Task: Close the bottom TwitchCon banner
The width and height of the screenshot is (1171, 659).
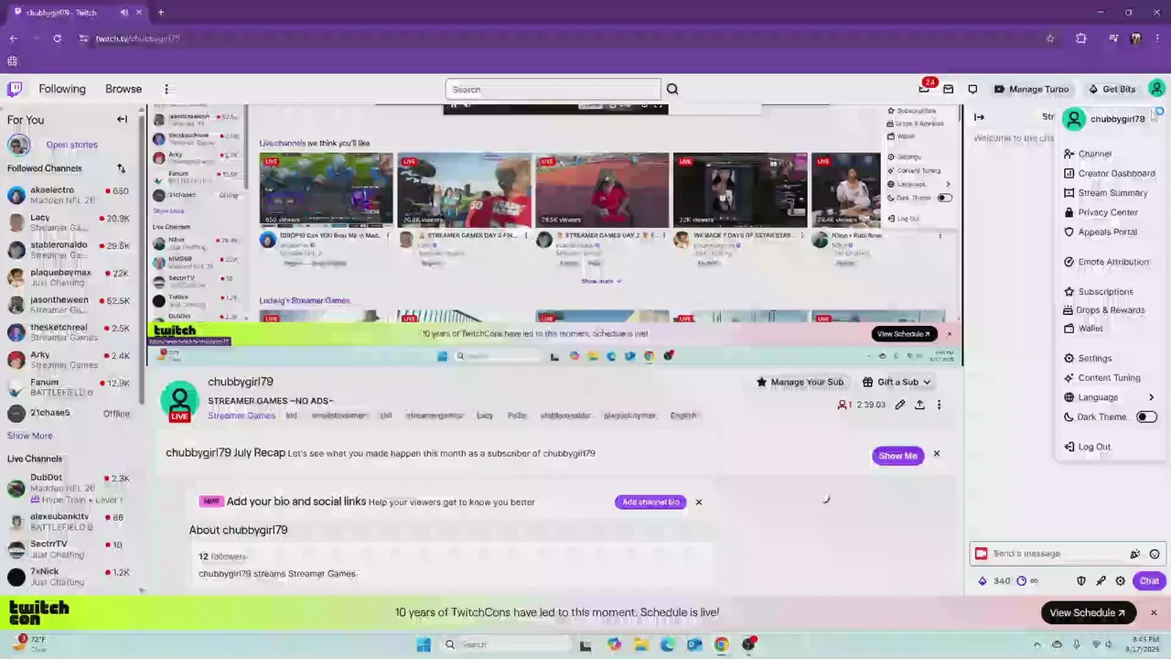Action: pyautogui.click(x=1154, y=612)
